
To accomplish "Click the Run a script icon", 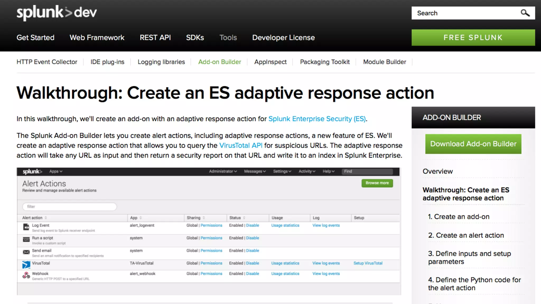I will tap(26, 240).
